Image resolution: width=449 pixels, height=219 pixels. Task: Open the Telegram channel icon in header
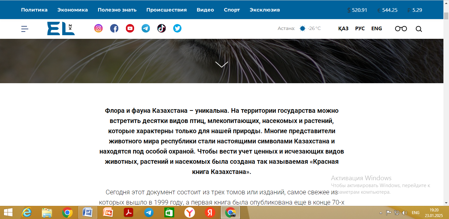pos(146,28)
